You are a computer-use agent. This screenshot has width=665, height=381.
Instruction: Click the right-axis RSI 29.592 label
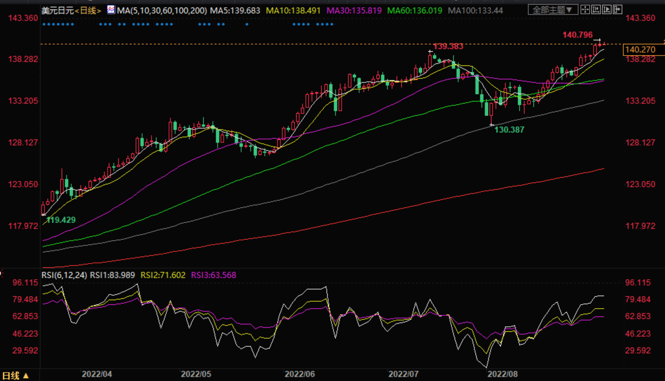pos(638,350)
